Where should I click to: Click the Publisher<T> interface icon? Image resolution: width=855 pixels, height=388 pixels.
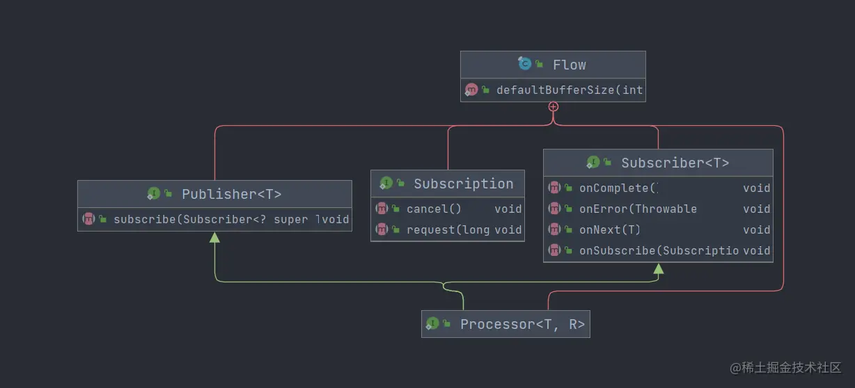[154, 194]
